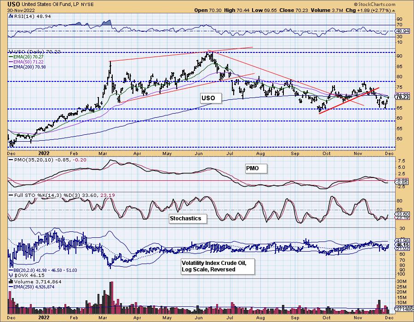
Task: Click the Mar label under the price panel
Action: pyautogui.click(x=103, y=154)
